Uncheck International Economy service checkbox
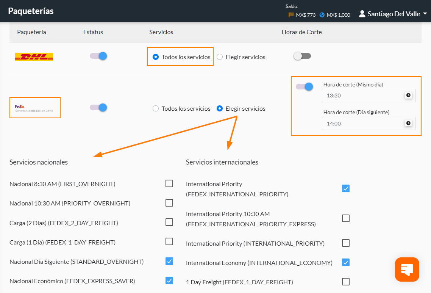Screen dimensions: 431x293 pyautogui.click(x=345, y=262)
